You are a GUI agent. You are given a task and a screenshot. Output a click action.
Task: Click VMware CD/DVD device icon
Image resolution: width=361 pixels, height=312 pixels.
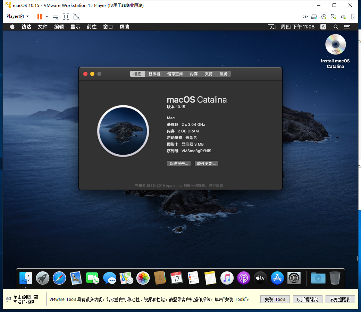(324, 17)
